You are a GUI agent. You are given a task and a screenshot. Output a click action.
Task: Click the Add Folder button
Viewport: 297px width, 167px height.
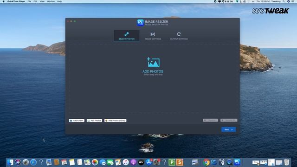coord(77,121)
